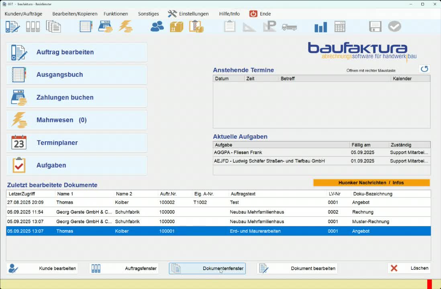This screenshot has width=441, height=289.
Task: Select the AGGPA - Fliesen Frank task
Action: (x=322, y=153)
